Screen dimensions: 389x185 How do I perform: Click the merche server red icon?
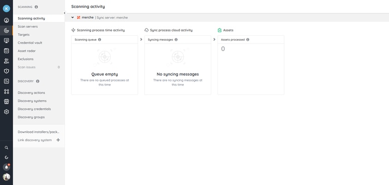[78, 18]
